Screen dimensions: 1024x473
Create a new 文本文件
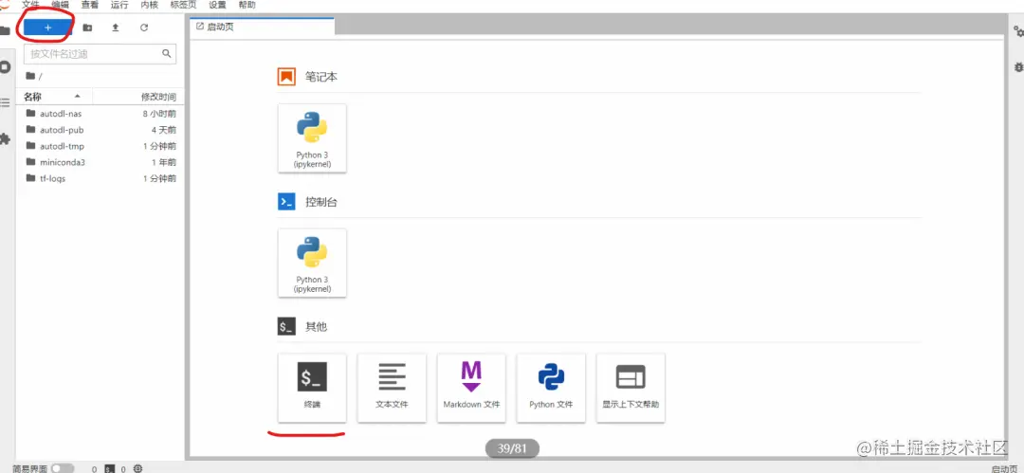[392, 388]
